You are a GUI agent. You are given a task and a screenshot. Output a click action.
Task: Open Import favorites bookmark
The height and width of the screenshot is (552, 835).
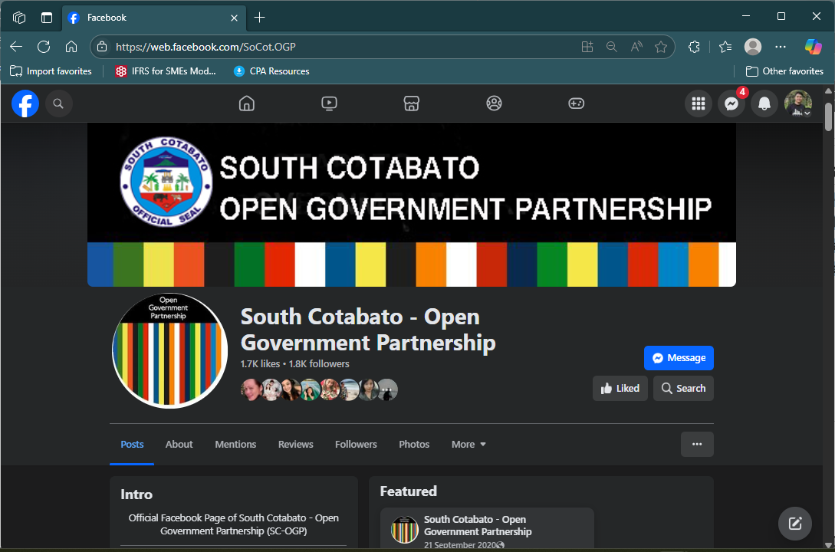pos(51,71)
